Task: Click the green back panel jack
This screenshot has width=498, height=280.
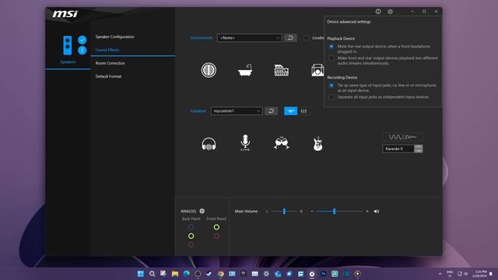Action: [x=191, y=236]
